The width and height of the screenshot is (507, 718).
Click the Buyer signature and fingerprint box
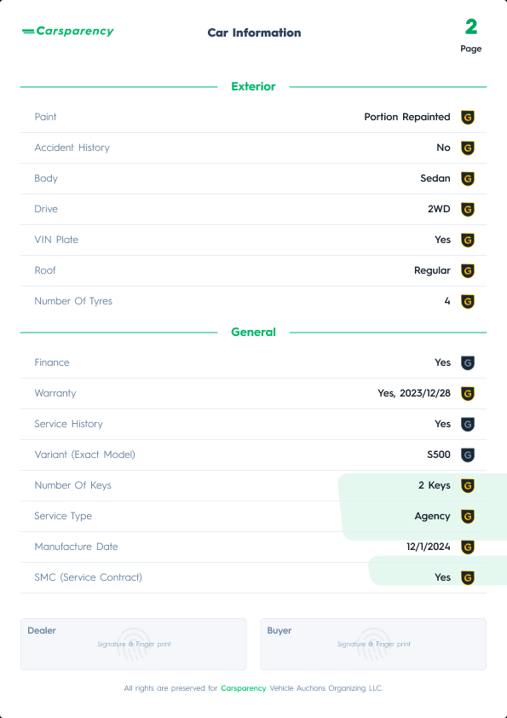(x=373, y=645)
